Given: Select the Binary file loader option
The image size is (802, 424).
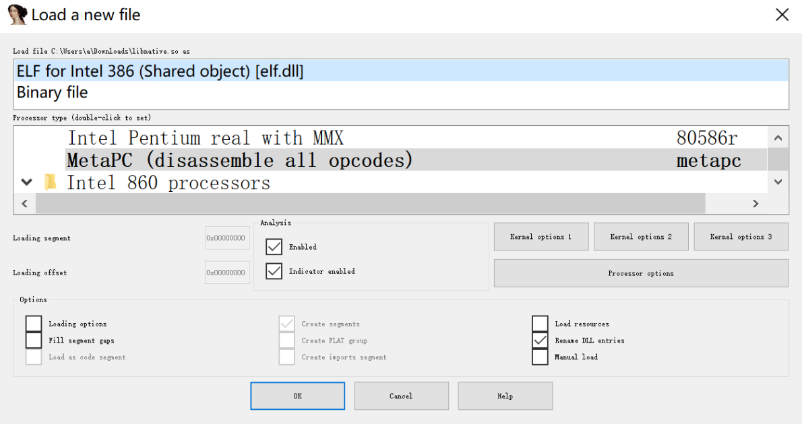Looking at the screenshot, I should pos(53,92).
